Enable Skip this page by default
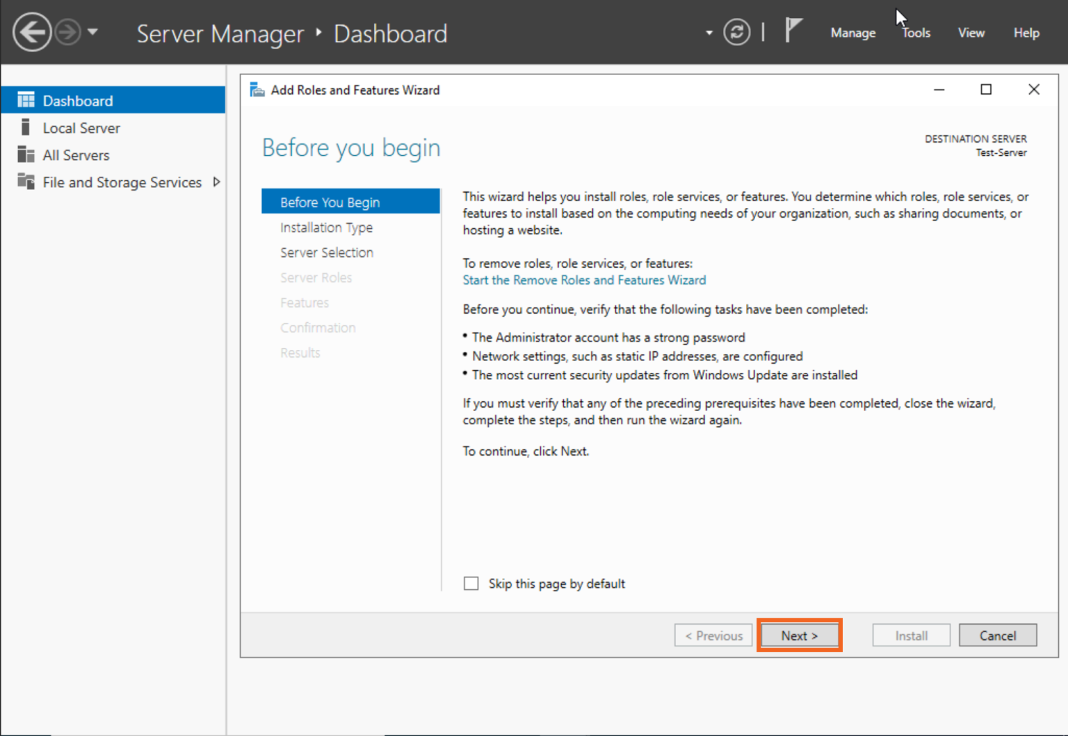1068x736 pixels. (471, 583)
